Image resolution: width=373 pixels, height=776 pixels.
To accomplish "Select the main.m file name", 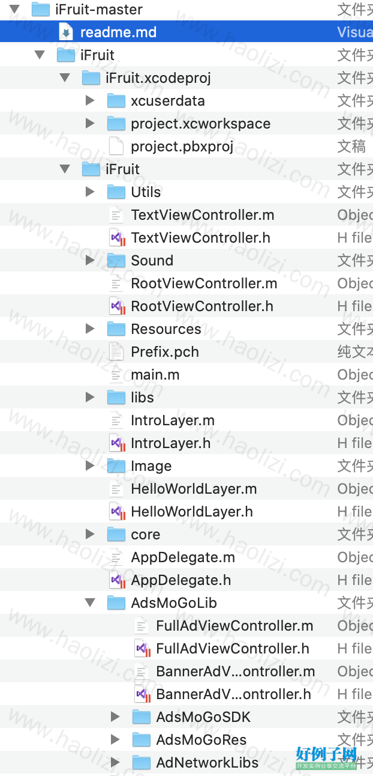I will pos(155,375).
